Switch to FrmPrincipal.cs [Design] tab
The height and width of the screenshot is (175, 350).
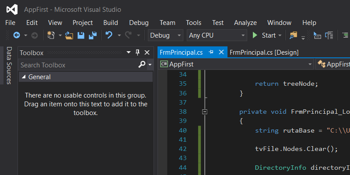264,52
